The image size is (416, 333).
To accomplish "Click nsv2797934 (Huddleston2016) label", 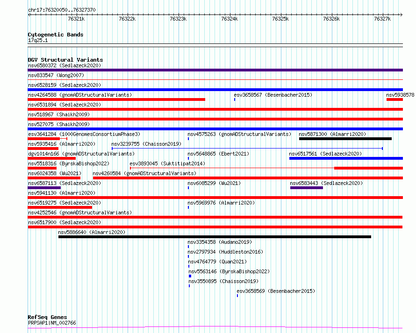I will click(x=225, y=252).
